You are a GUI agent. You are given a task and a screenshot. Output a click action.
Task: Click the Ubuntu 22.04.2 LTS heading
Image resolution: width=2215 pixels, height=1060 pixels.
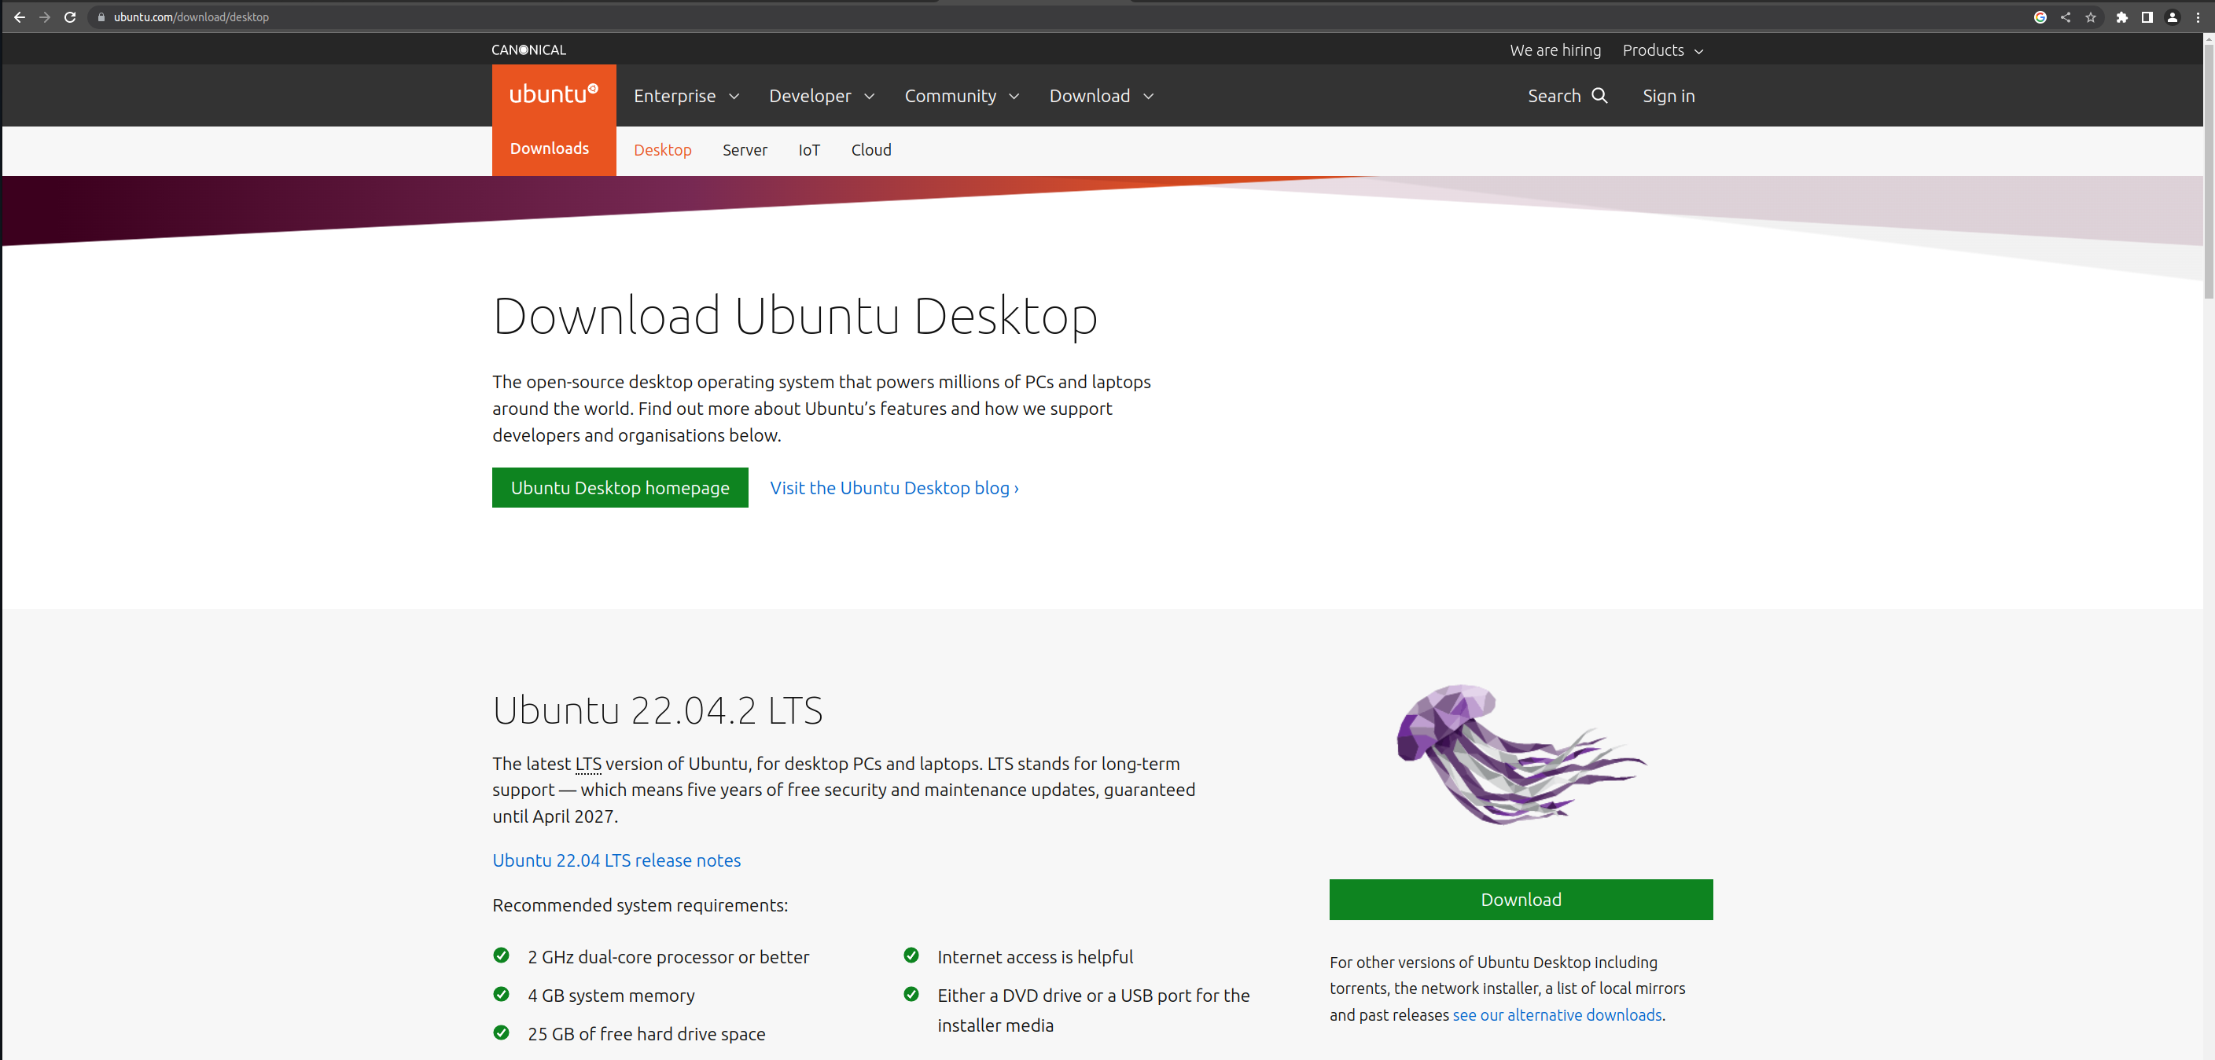658,711
